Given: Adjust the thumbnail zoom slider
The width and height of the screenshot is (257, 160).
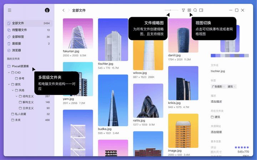Looking at the screenshot, I should tap(171, 10).
